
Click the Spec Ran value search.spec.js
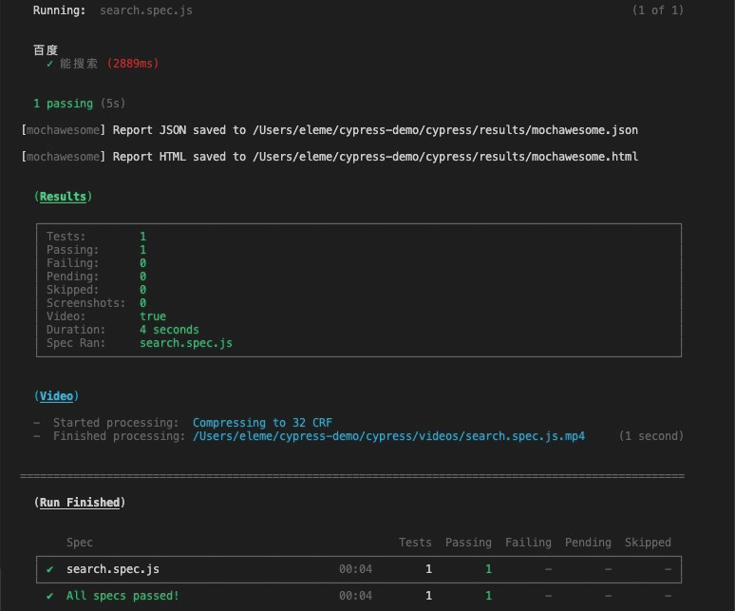pos(185,343)
